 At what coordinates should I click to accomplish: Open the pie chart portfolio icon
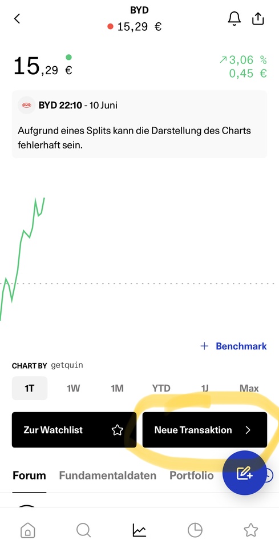point(195,530)
